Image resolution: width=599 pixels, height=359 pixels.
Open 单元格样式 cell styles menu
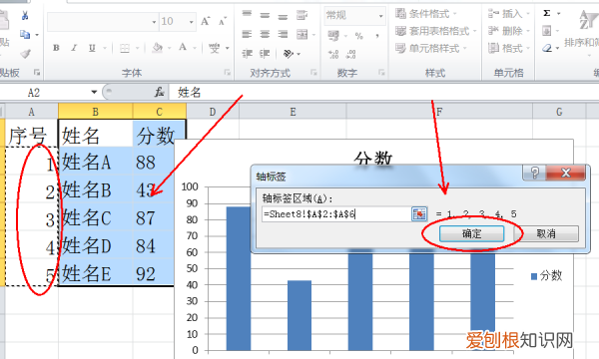point(431,49)
